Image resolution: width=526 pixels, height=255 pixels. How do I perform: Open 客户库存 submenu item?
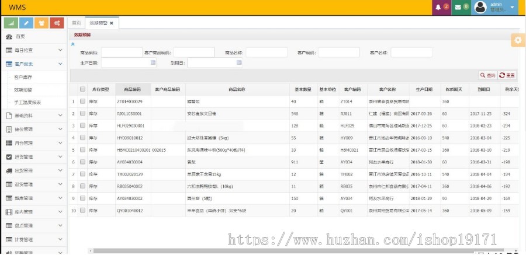pyautogui.click(x=23, y=78)
